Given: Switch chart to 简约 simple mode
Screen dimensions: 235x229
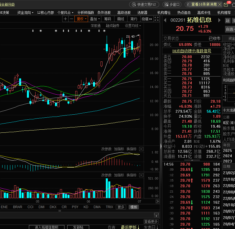Looking at the screenshot, I should [x=134, y=19].
